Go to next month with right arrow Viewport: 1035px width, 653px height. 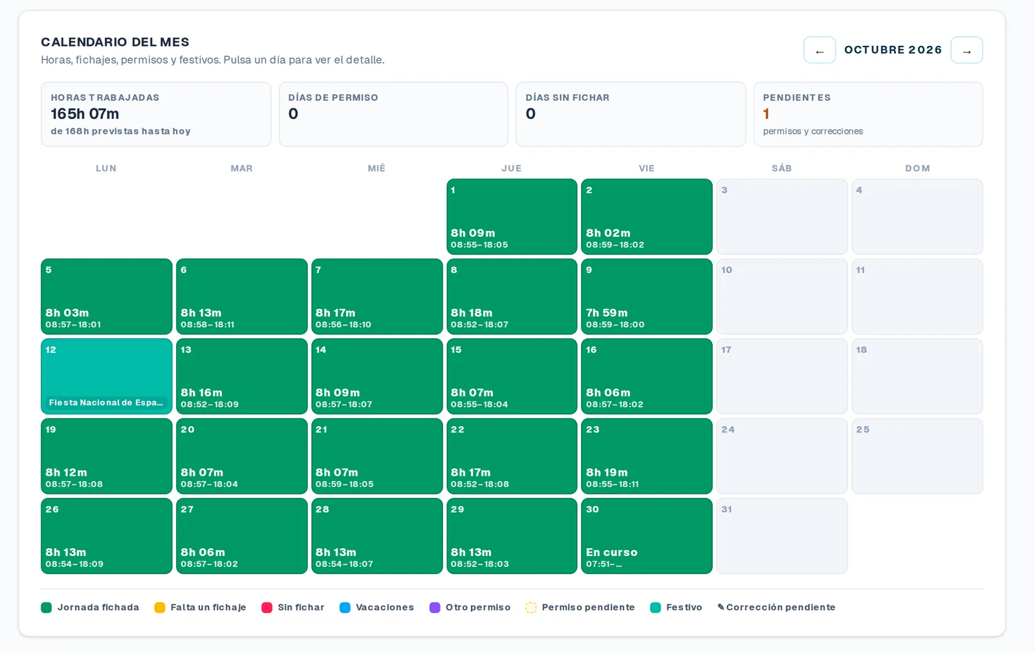coord(966,50)
